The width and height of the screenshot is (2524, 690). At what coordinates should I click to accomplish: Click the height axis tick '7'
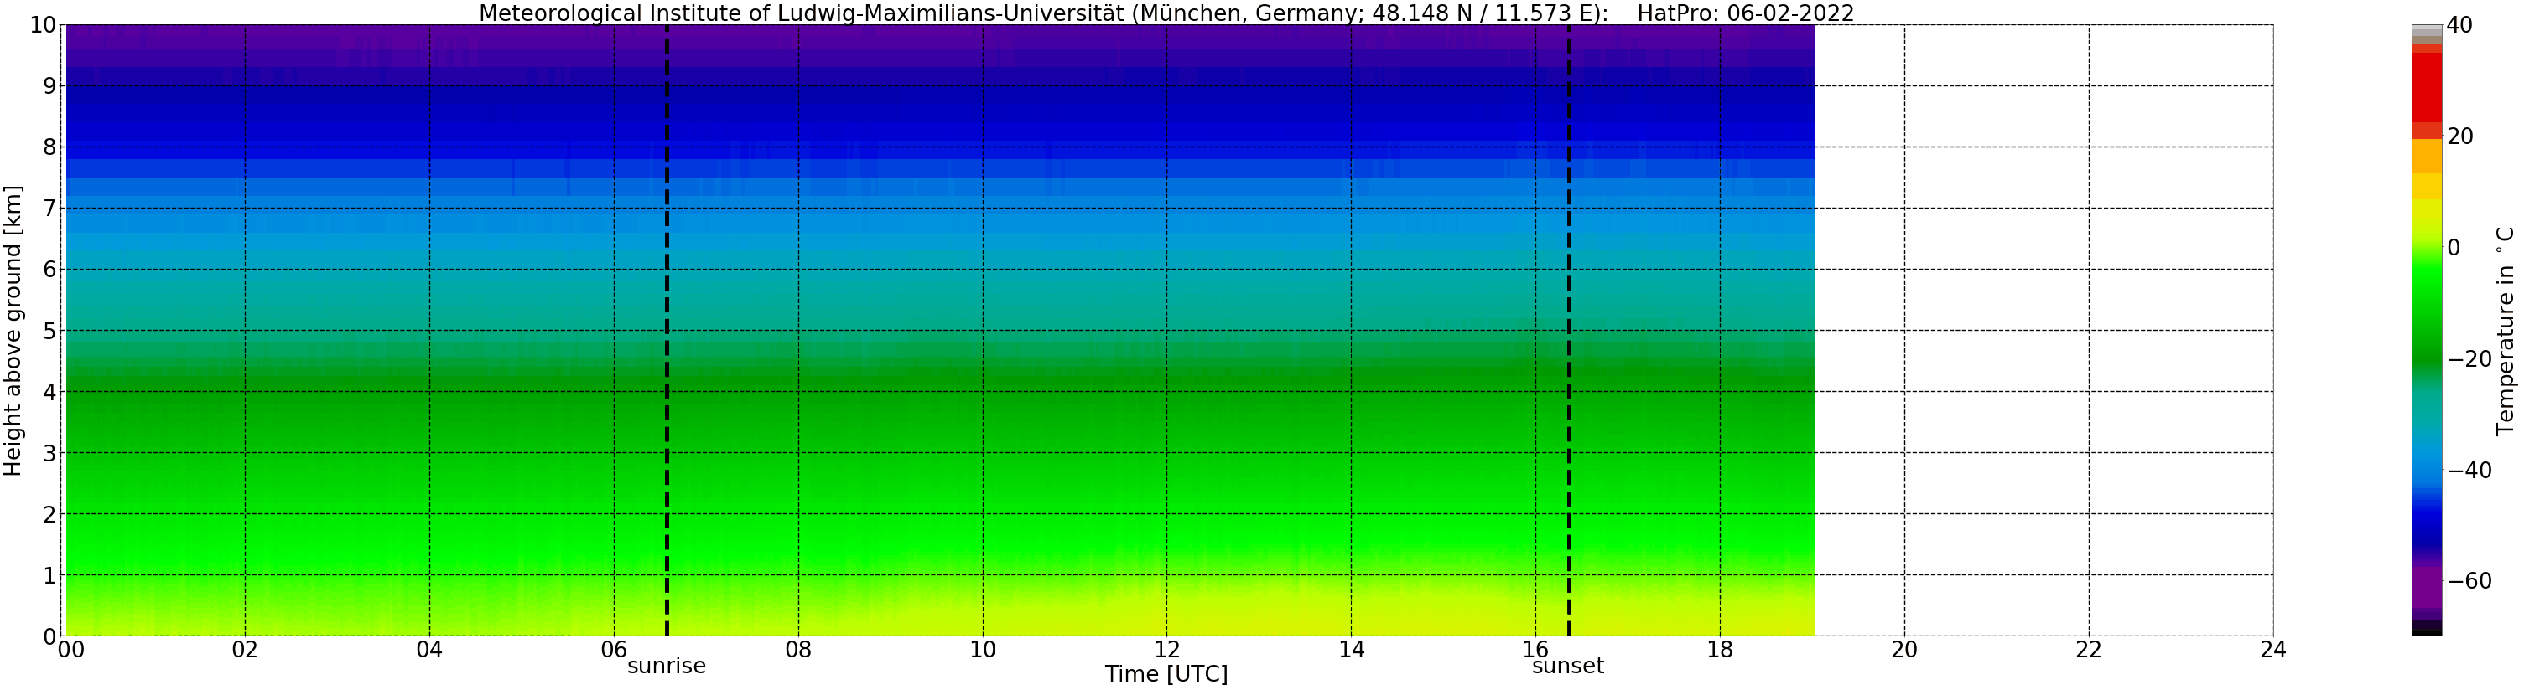(49, 209)
